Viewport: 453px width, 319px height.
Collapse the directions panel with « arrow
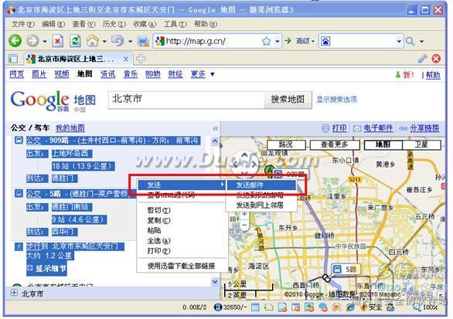(215, 128)
